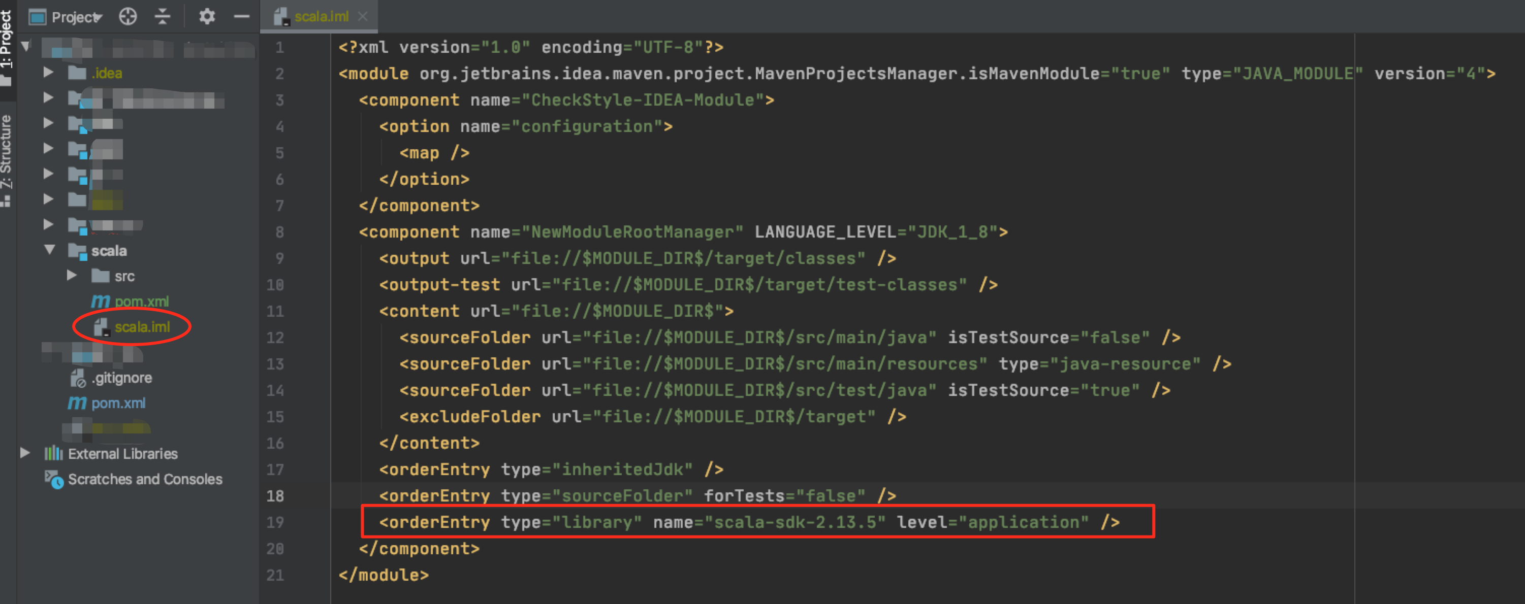Image resolution: width=1525 pixels, height=604 pixels.
Task: Hide the Project tool window with the minus icon
Action: tap(241, 17)
